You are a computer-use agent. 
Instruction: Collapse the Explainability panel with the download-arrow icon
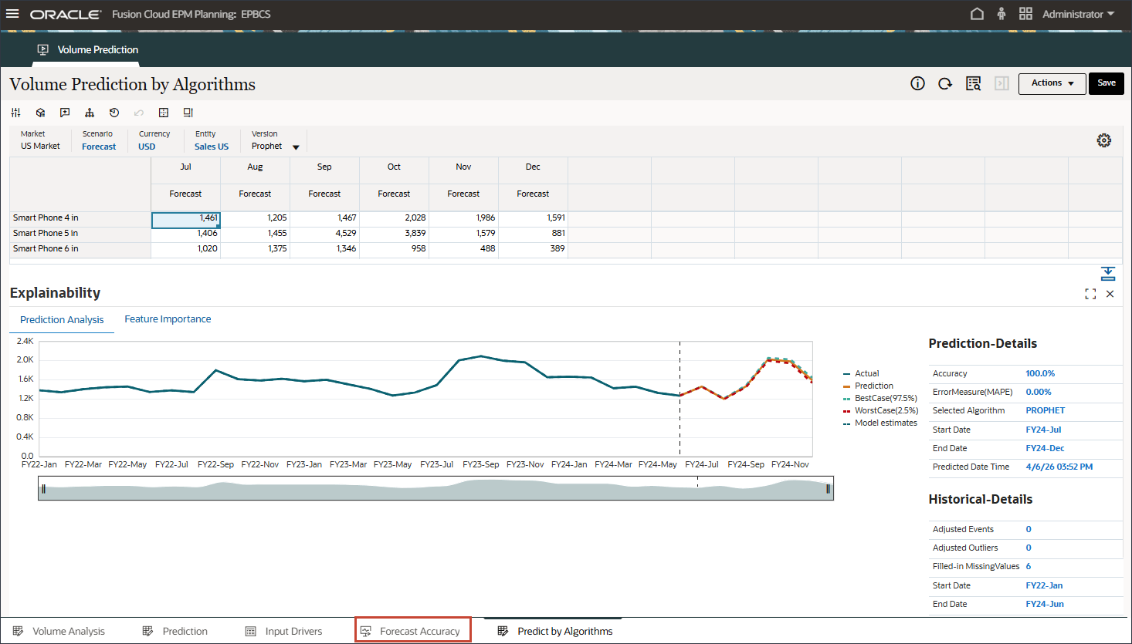(1108, 274)
